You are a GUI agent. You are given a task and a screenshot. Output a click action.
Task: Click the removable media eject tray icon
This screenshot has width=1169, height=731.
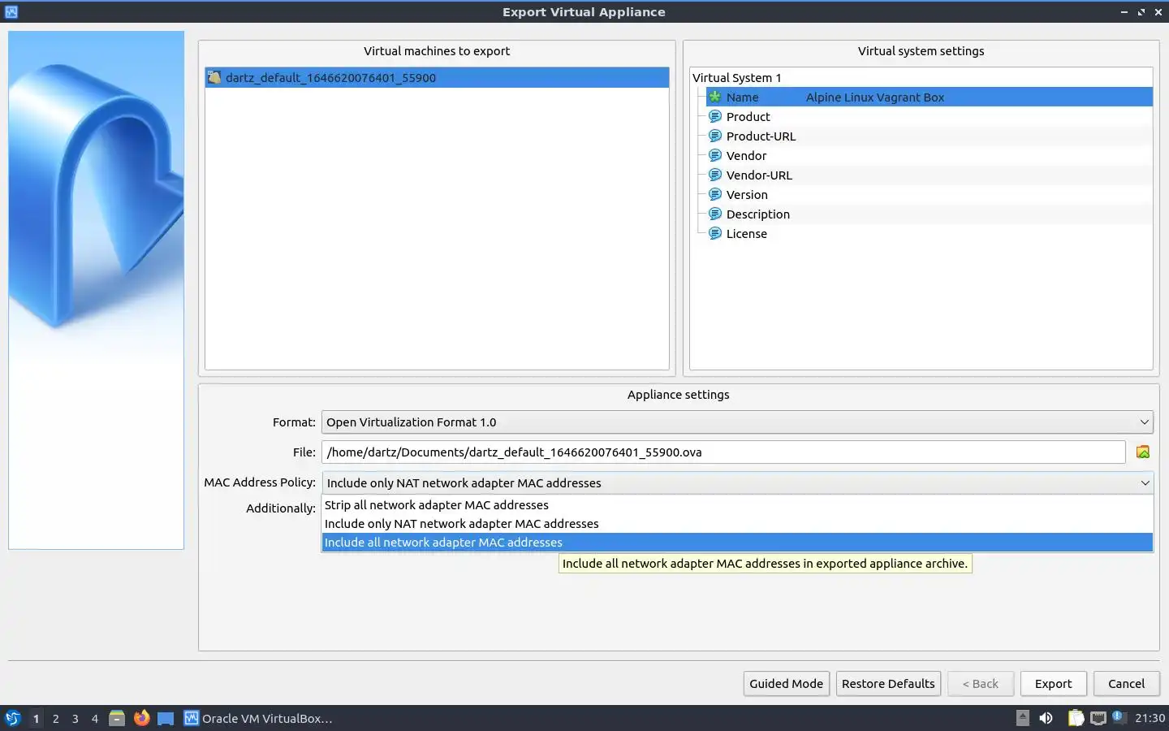pos(1023,718)
